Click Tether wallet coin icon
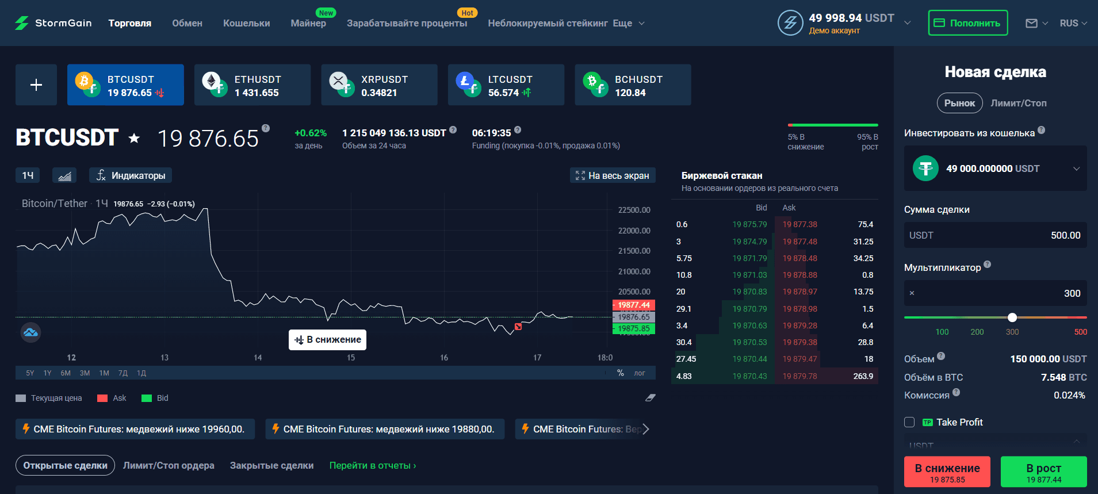1098x494 pixels. pos(925,169)
